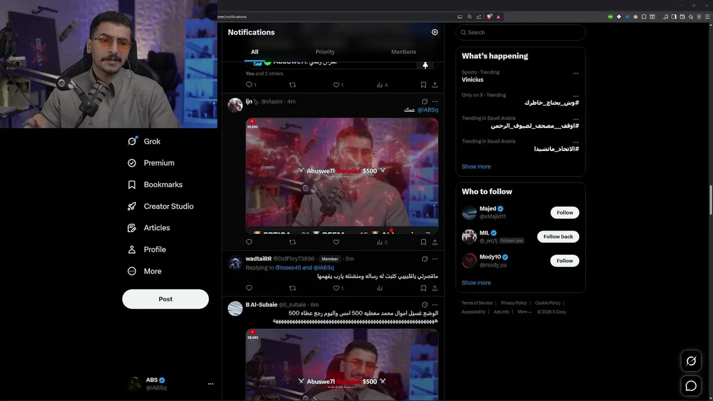The height and width of the screenshot is (401, 713).
Task: Bookmark ijn's post
Action: tap(423, 242)
